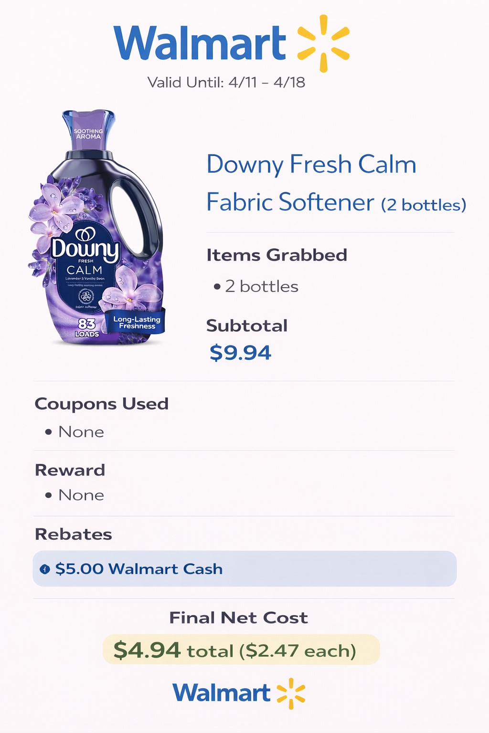
Task: Click the 2 bottles item under Items Grabbed
Action: click(x=262, y=286)
